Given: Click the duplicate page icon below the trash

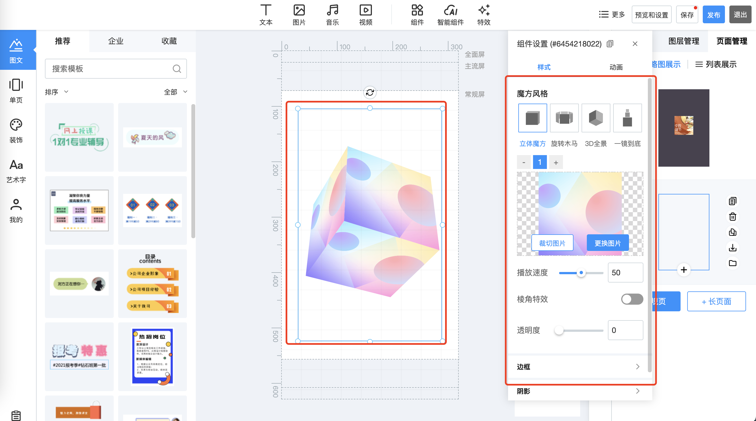Looking at the screenshot, I should click(x=732, y=232).
